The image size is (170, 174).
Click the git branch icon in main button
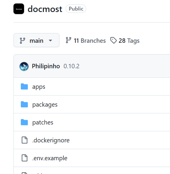pyautogui.click(x=23, y=40)
